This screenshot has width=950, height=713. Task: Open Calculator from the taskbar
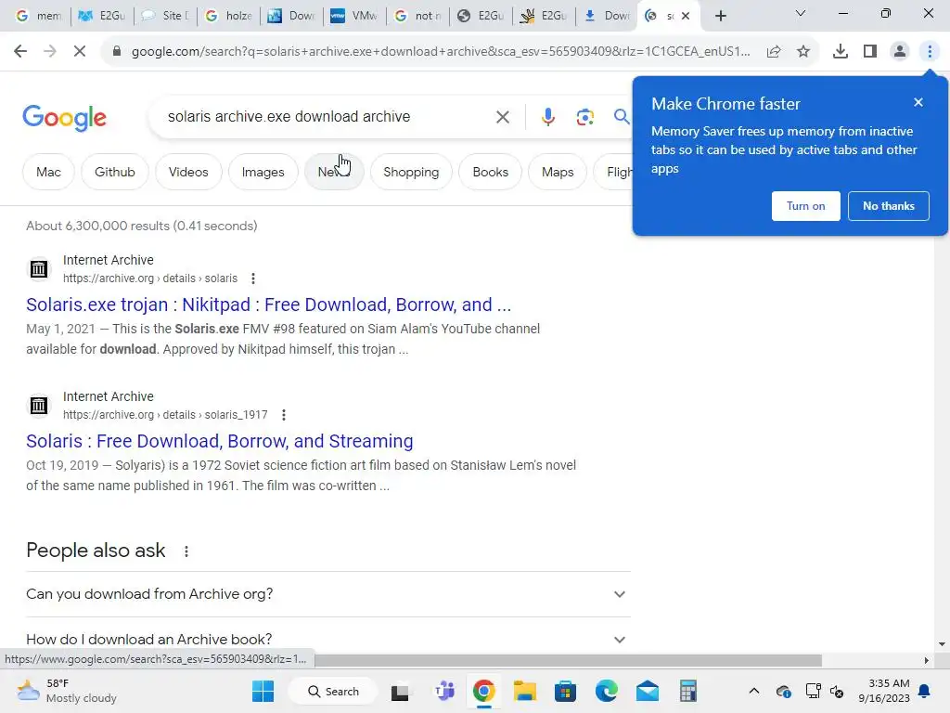click(687, 691)
